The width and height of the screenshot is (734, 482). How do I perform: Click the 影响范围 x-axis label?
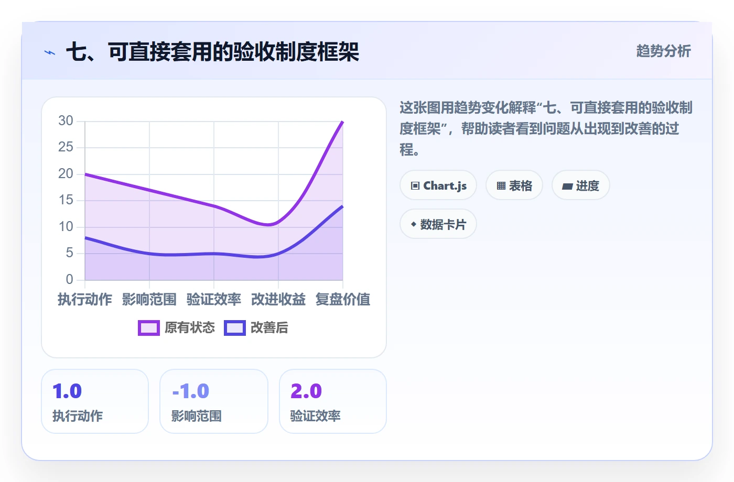pyautogui.click(x=149, y=300)
